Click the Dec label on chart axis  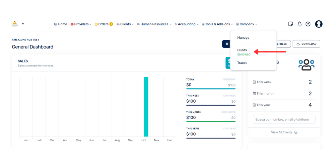point(170,140)
